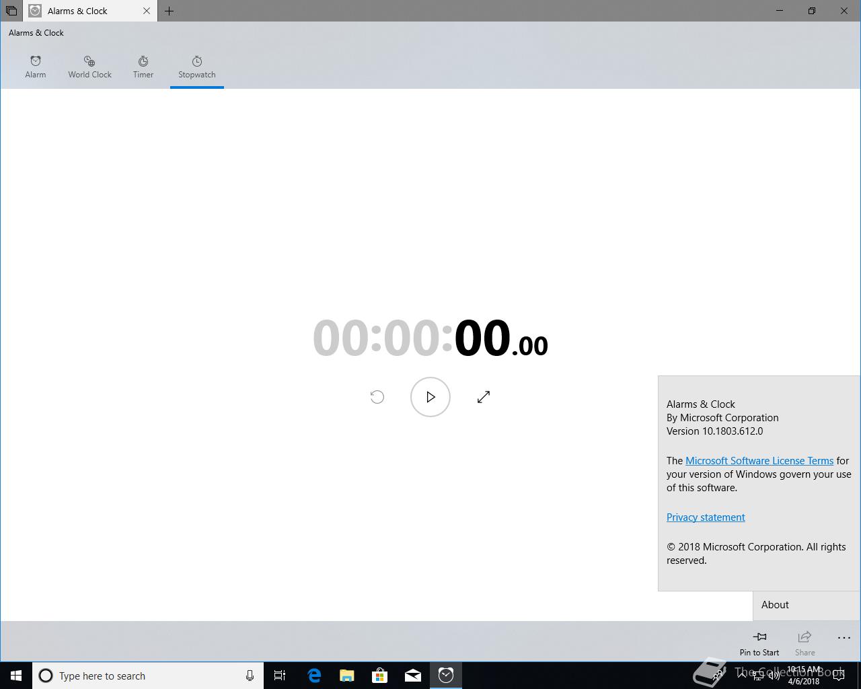
Task: Open the Action Center notifications icon
Action: 839,676
